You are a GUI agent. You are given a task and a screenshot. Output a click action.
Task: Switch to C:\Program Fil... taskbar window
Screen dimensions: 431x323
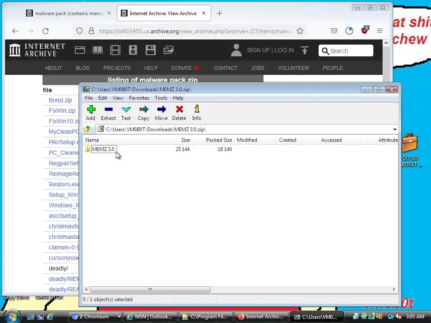[x=205, y=317]
